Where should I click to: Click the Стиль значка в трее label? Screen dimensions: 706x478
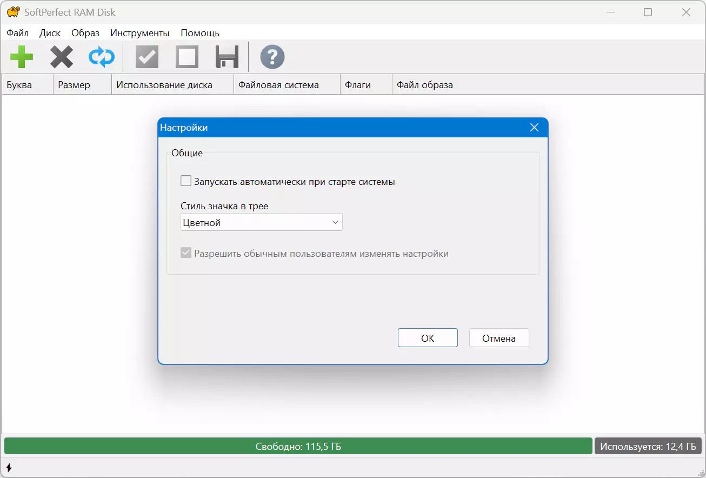tap(224, 206)
